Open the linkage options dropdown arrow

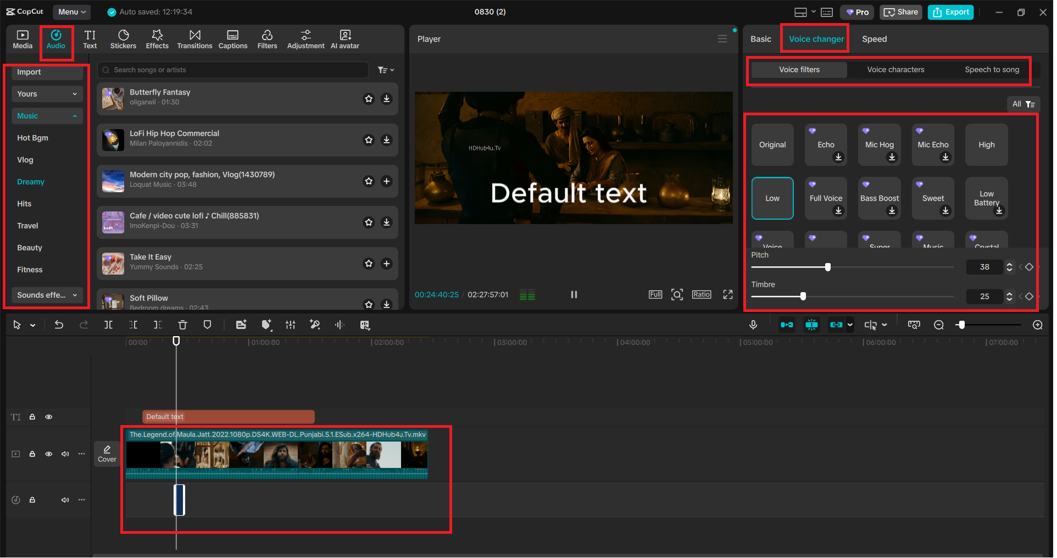850,325
